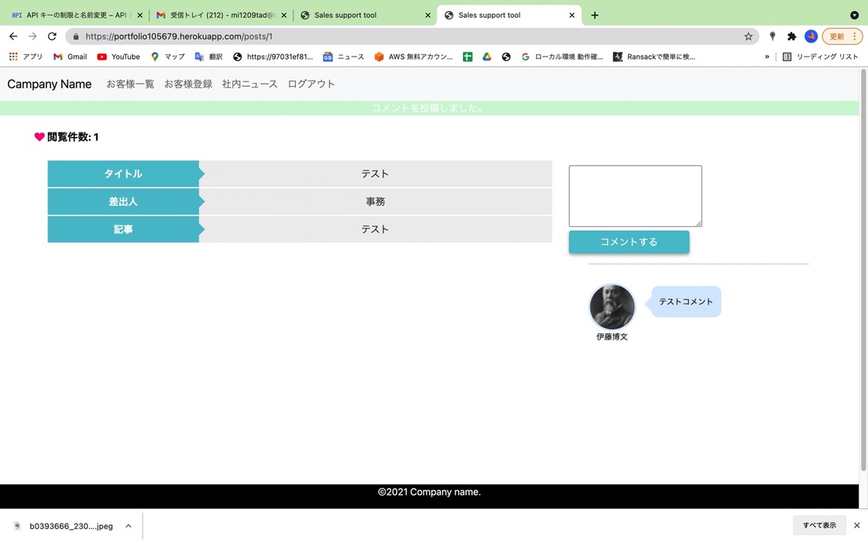The width and height of the screenshot is (868, 543).
Task: Click すべて表示 to show all downloads
Action: coord(819,525)
